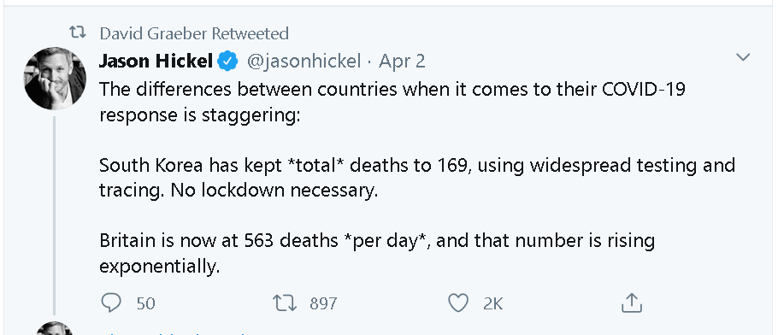Open the share tweet icon

coord(632,303)
